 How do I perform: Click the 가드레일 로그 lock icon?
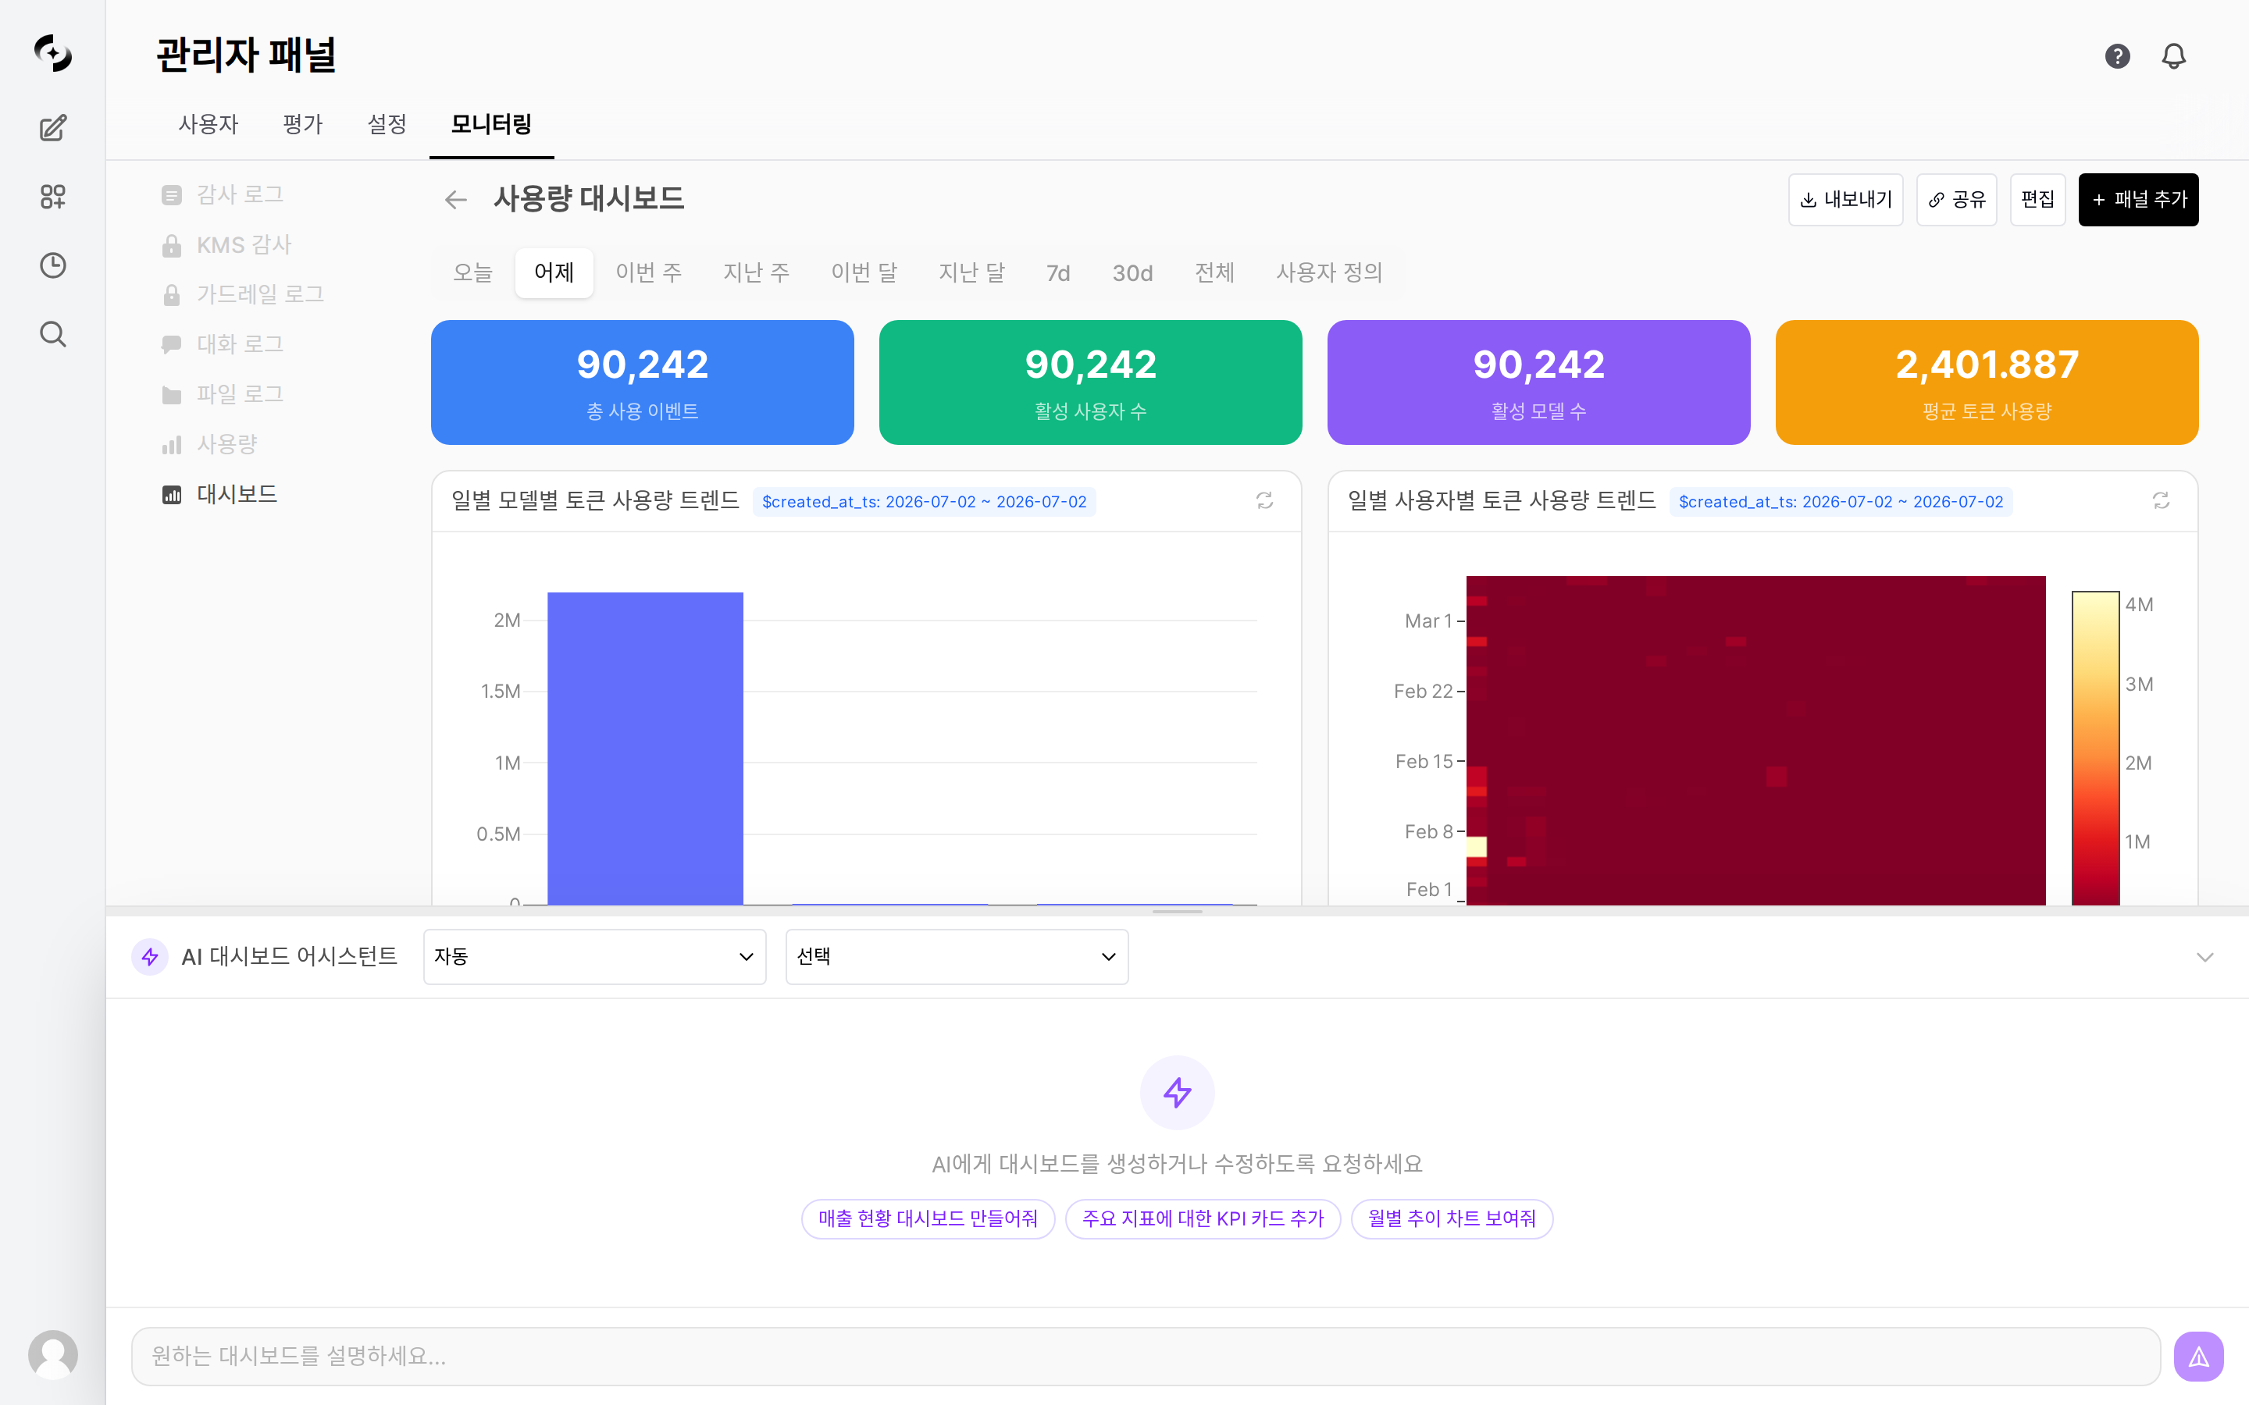tap(171, 294)
